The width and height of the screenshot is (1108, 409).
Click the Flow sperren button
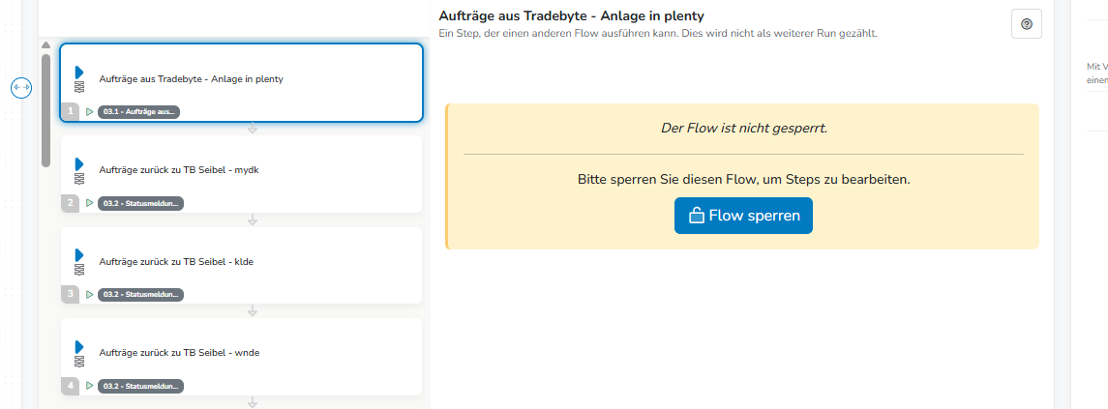tap(743, 216)
